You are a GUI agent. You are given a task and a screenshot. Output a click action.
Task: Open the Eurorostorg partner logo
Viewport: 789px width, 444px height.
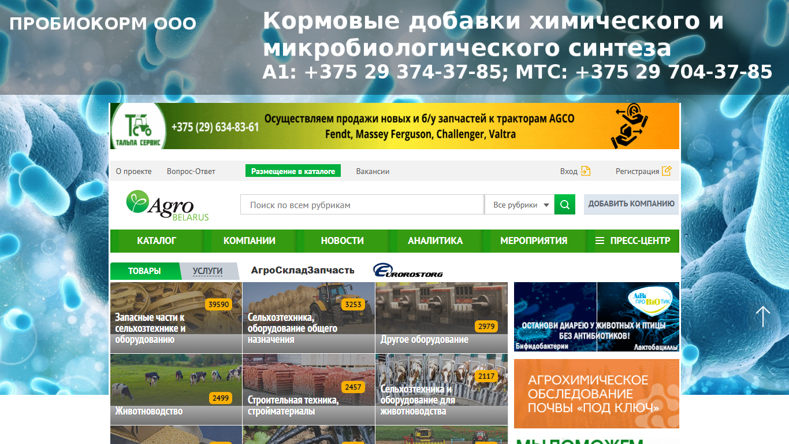tap(408, 271)
